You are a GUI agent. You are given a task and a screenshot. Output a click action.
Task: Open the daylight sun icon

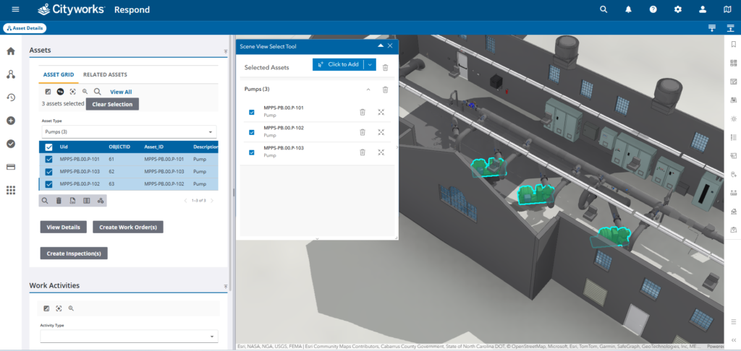click(x=734, y=118)
